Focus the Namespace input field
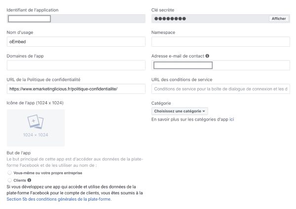 pos(221,42)
